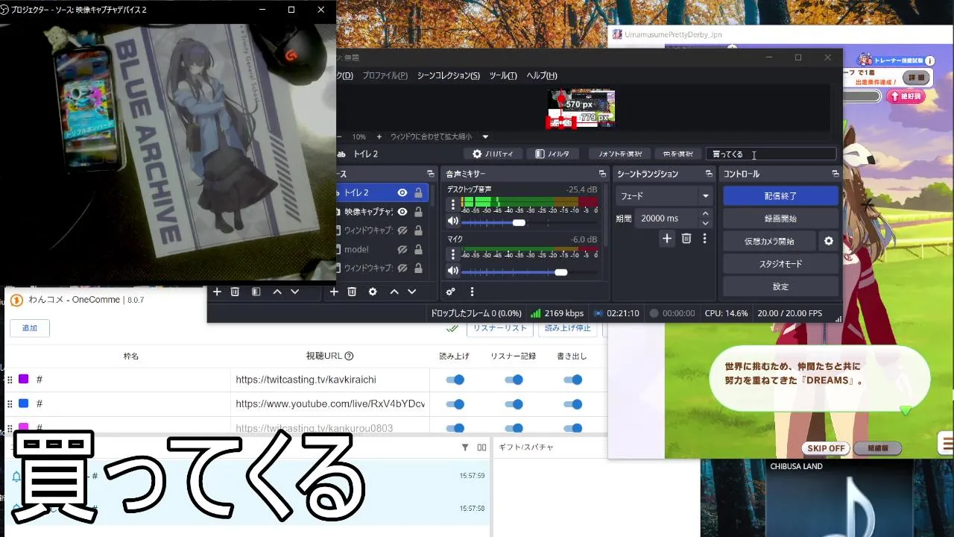Remove selected source with sources trash icon
The width and height of the screenshot is (954, 537).
point(352,292)
